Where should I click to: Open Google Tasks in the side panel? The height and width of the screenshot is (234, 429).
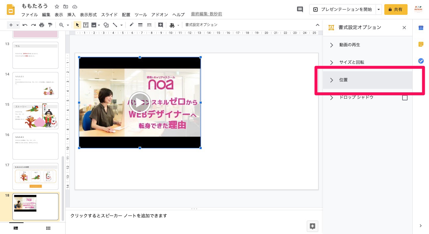click(421, 61)
